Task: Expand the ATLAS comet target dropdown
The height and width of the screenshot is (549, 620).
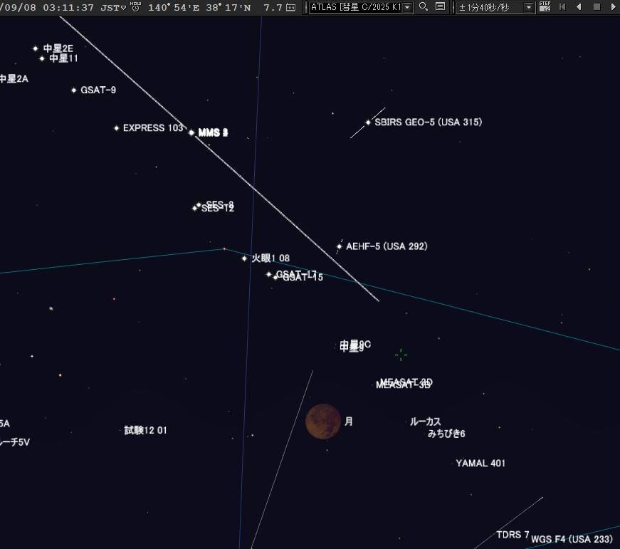Action: coord(407,8)
